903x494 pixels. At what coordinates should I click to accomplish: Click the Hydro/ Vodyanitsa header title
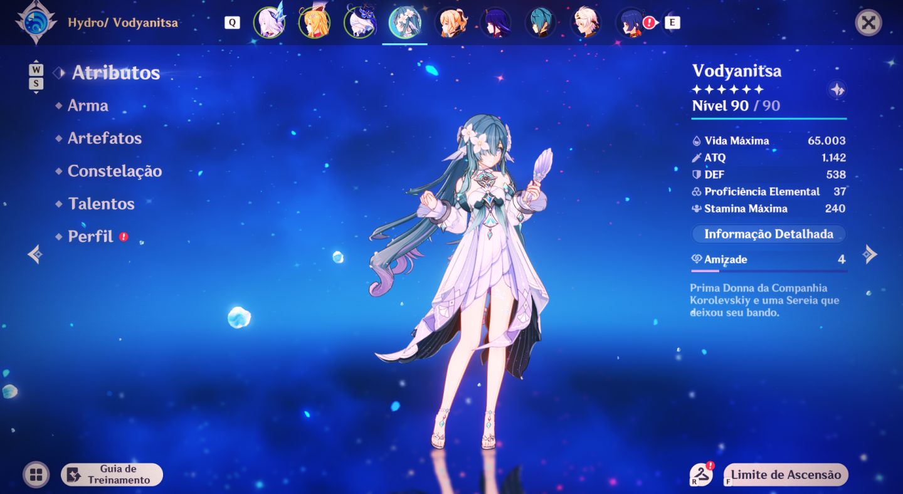tap(123, 23)
